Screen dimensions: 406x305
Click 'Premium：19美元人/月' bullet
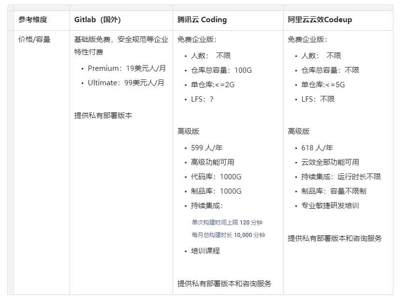click(127, 68)
